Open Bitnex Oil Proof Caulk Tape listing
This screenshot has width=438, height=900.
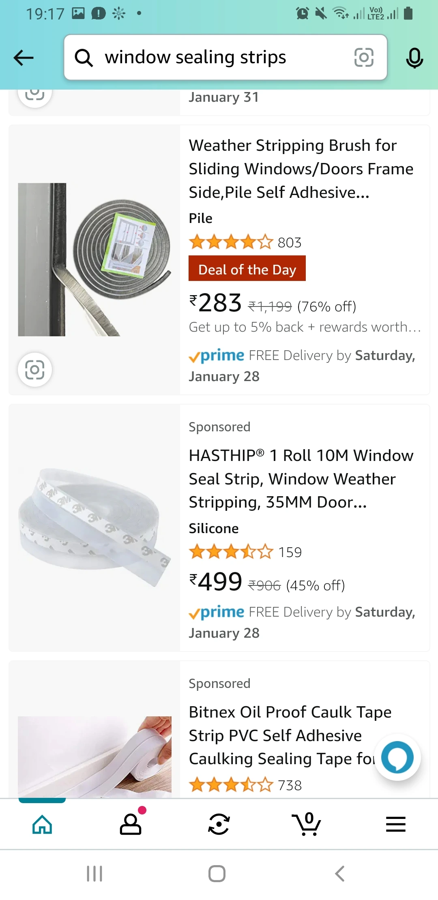coord(290,735)
